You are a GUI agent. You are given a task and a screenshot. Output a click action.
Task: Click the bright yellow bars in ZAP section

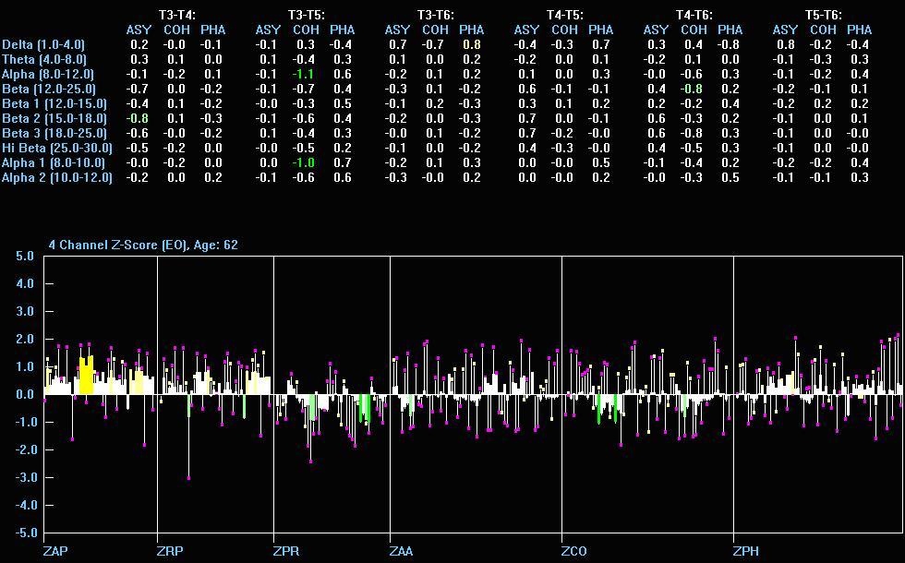tap(86, 376)
